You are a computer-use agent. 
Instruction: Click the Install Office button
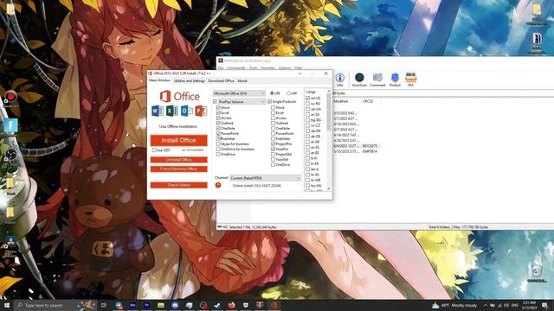179,140
